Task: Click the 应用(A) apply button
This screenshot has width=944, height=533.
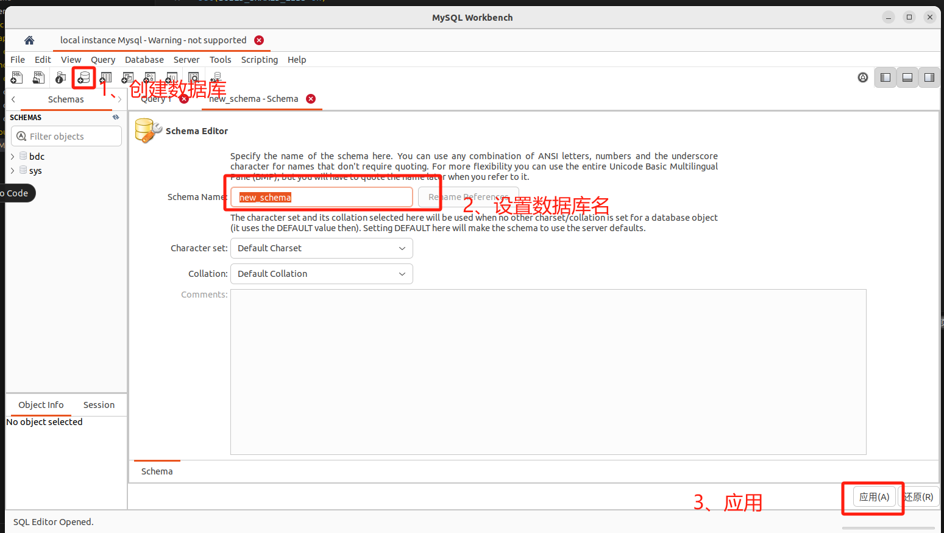Action: pos(875,497)
